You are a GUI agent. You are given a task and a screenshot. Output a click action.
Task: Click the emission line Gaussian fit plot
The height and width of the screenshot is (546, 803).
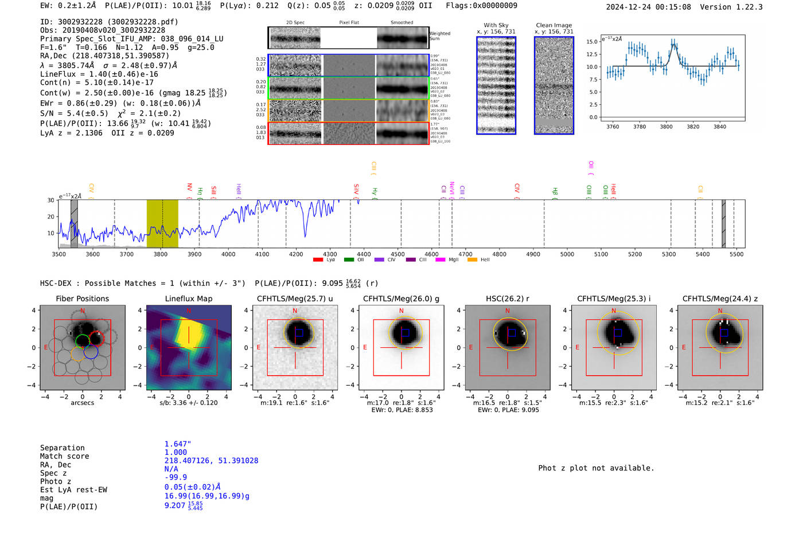(673, 78)
